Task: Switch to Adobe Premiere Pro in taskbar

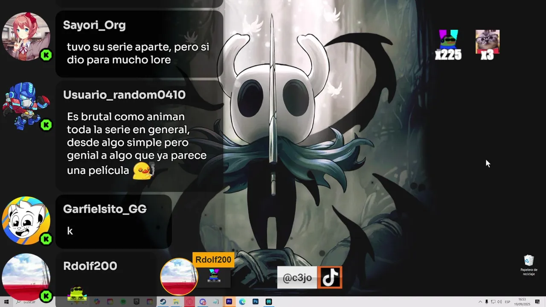Action: (x=229, y=302)
